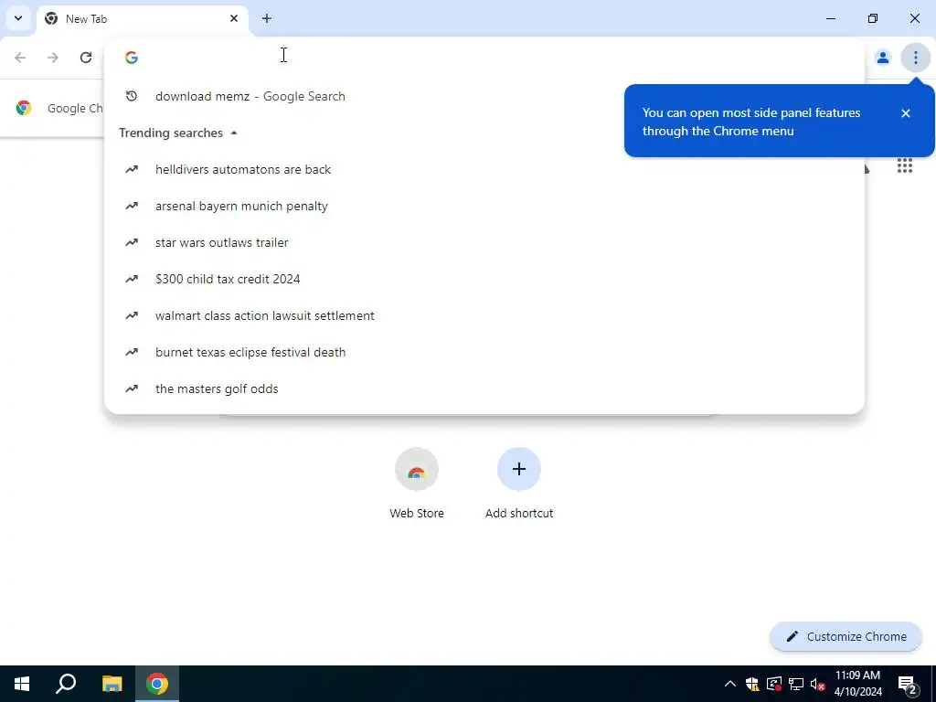
Task: Collapse the Trending searches section
Action: coord(234,133)
